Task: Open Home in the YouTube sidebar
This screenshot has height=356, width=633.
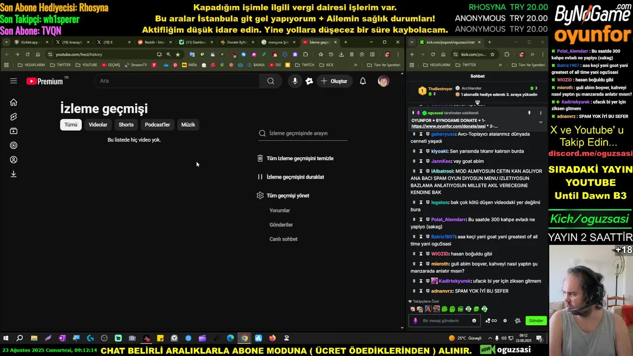Action: click(x=13, y=102)
